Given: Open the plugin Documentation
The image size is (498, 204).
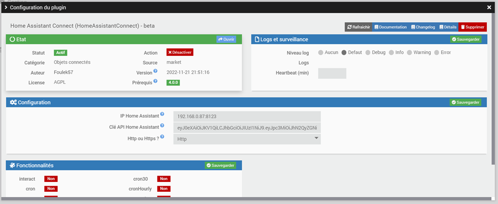Looking at the screenshot, I should [390, 27].
